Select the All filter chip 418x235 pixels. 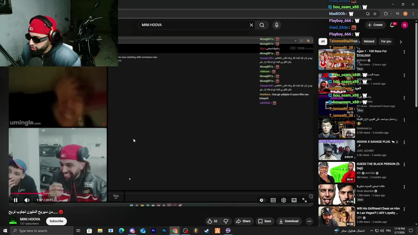323,41
